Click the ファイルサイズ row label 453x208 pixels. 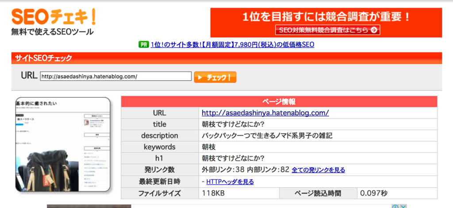(x=160, y=193)
